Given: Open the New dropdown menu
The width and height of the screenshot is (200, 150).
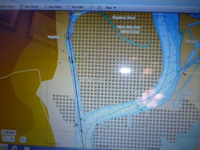Looking at the screenshot, I should pyautogui.click(x=111, y=8).
